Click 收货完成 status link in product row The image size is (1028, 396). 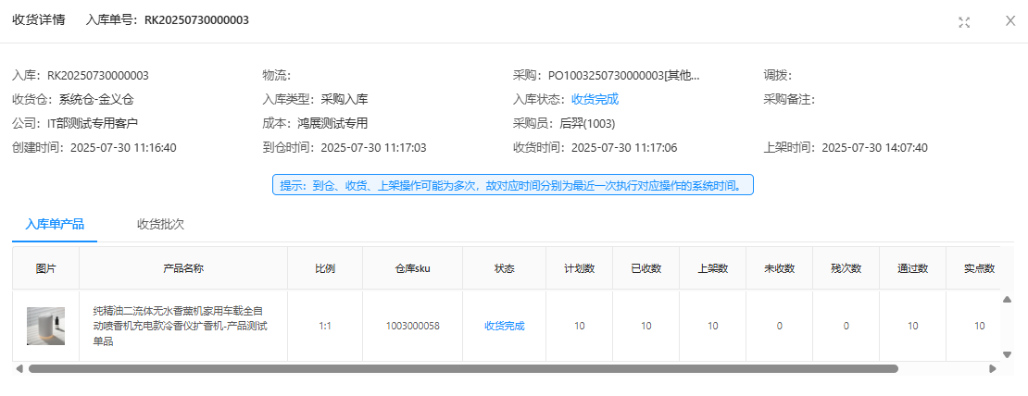coord(504,326)
